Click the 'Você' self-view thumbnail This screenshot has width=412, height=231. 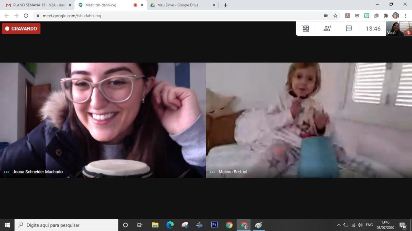(x=399, y=29)
